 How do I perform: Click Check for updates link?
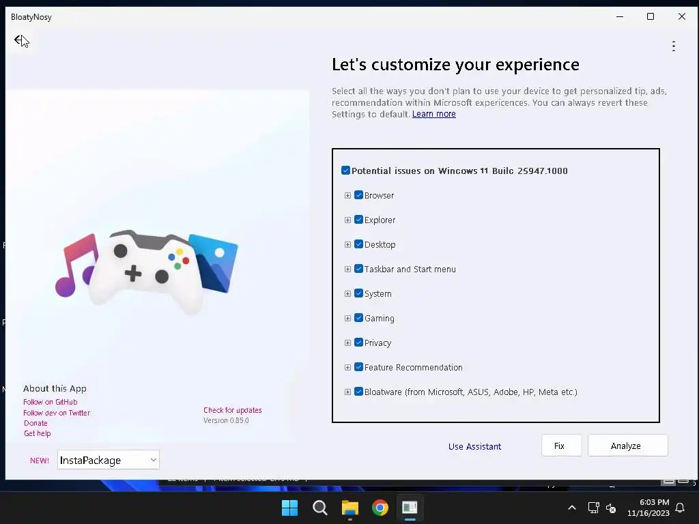[233, 410]
